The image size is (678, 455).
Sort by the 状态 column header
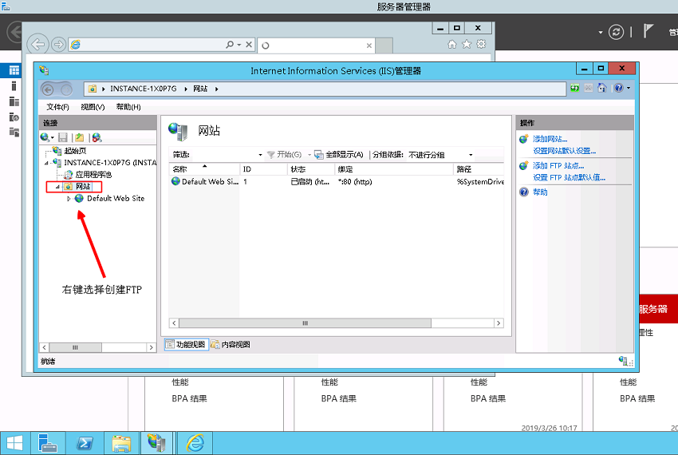click(x=311, y=169)
